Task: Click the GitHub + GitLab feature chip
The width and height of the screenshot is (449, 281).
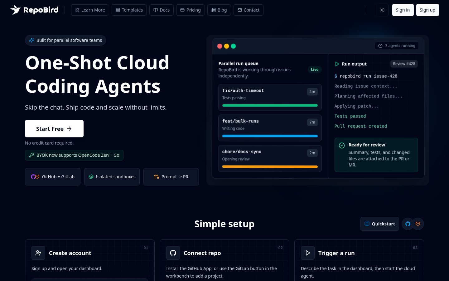Action: tap(53, 177)
